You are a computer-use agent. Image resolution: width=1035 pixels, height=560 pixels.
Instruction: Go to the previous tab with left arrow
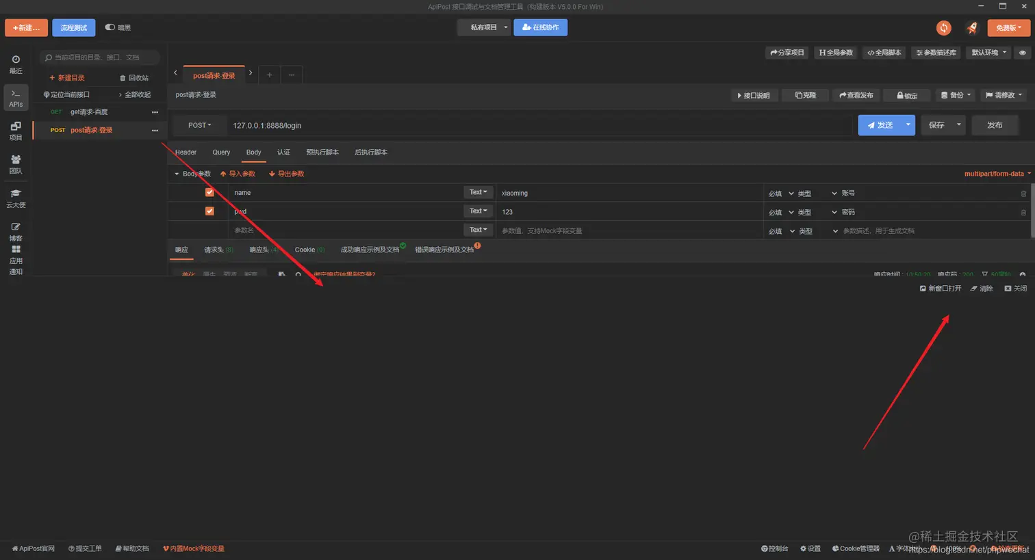[x=175, y=72]
